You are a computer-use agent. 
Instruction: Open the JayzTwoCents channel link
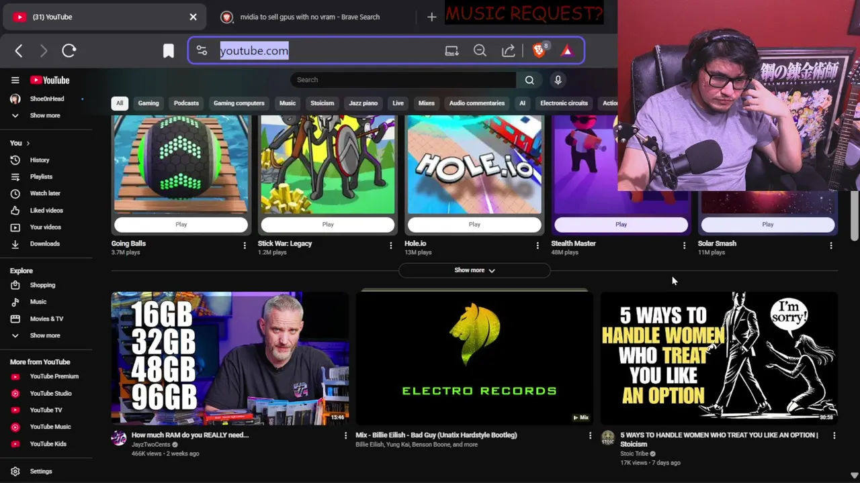150,445
